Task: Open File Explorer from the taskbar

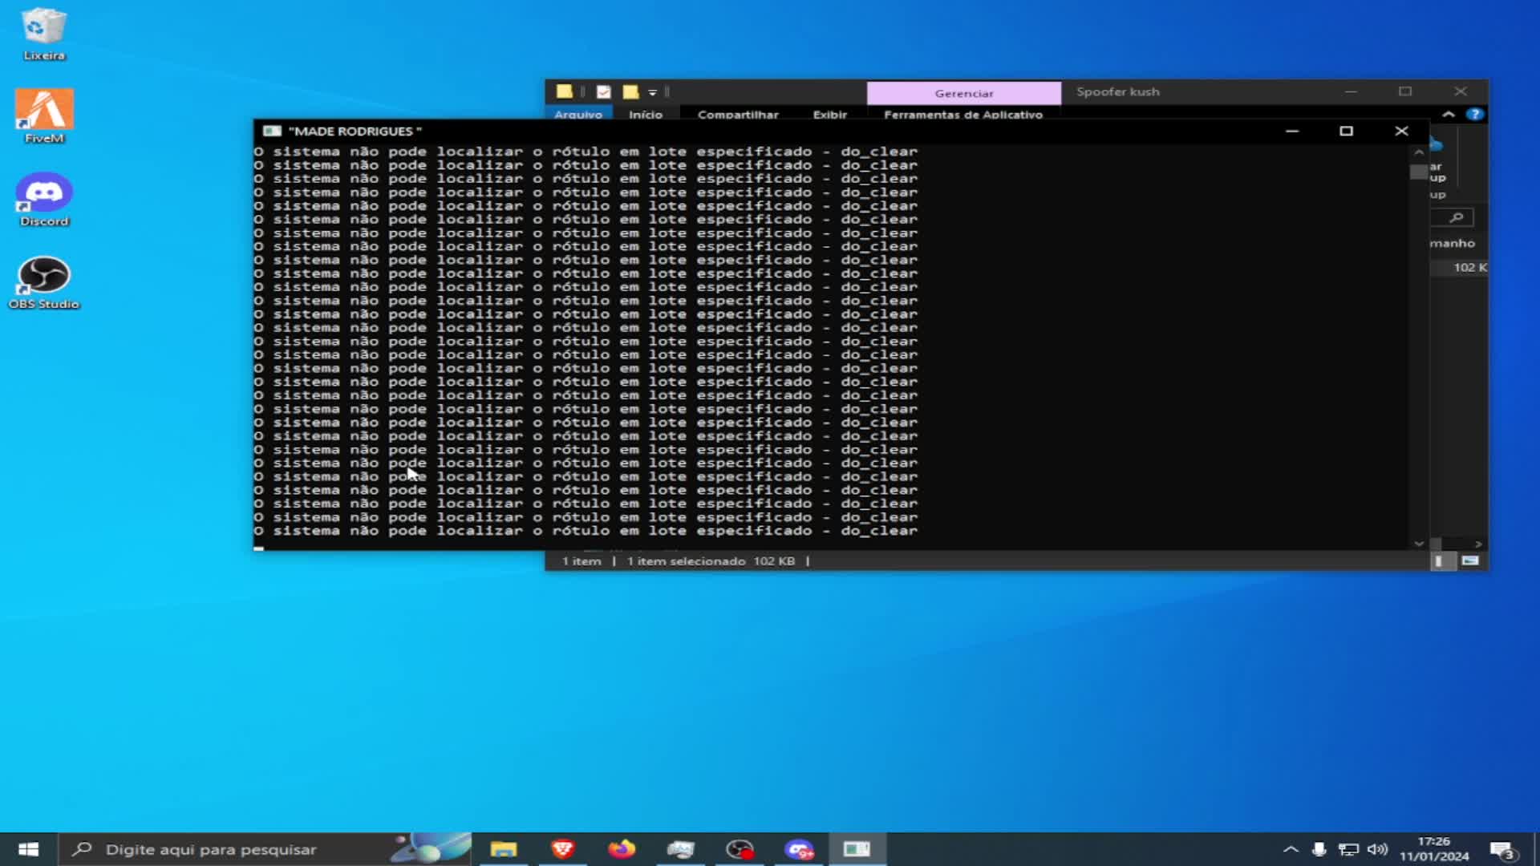Action: pos(504,849)
